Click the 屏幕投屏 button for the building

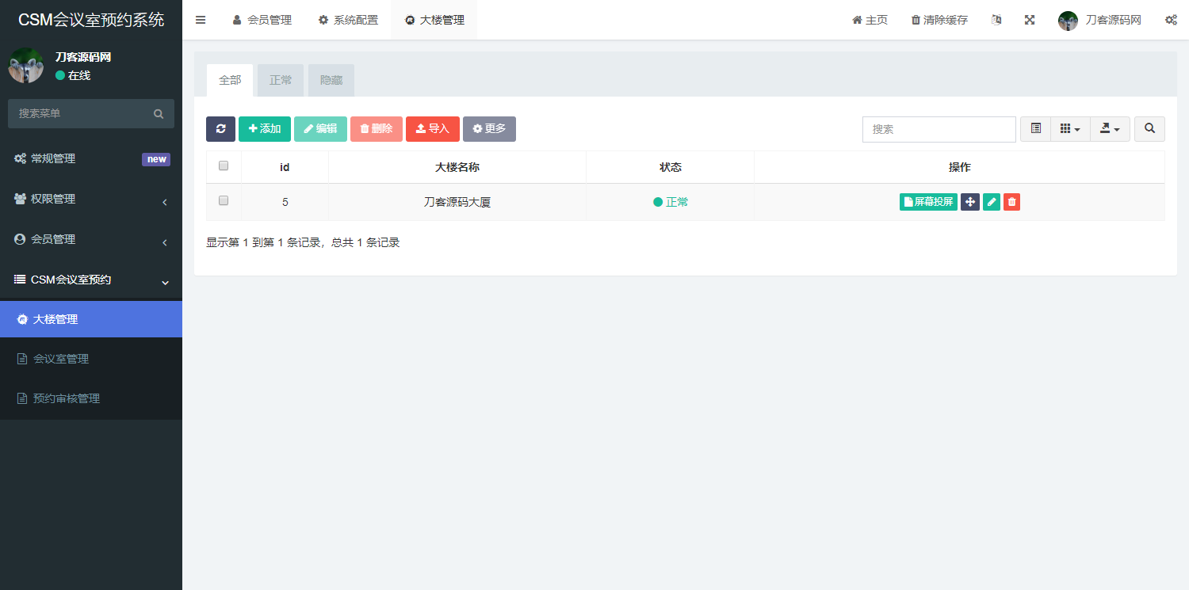[x=927, y=202]
